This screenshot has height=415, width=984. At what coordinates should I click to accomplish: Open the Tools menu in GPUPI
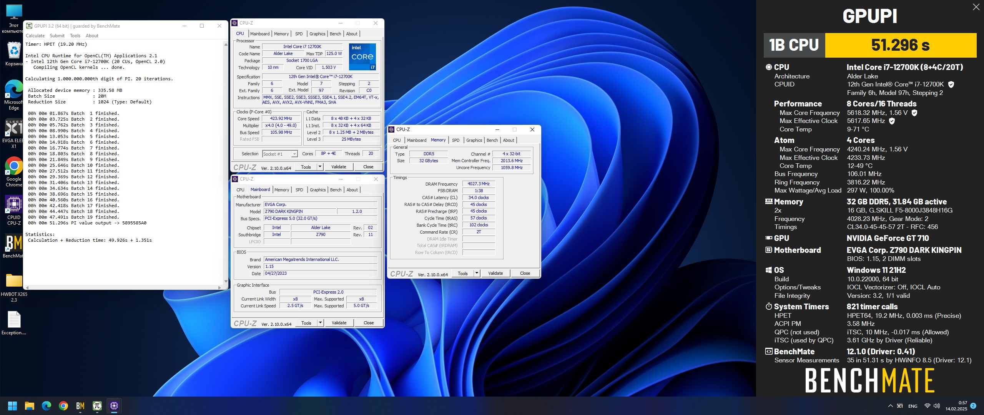(x=75, y=36)
